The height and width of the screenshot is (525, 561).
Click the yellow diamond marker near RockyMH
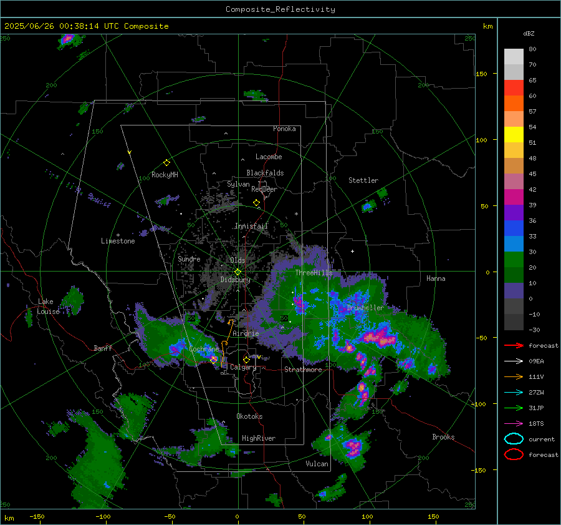click(x=166, y=163)
